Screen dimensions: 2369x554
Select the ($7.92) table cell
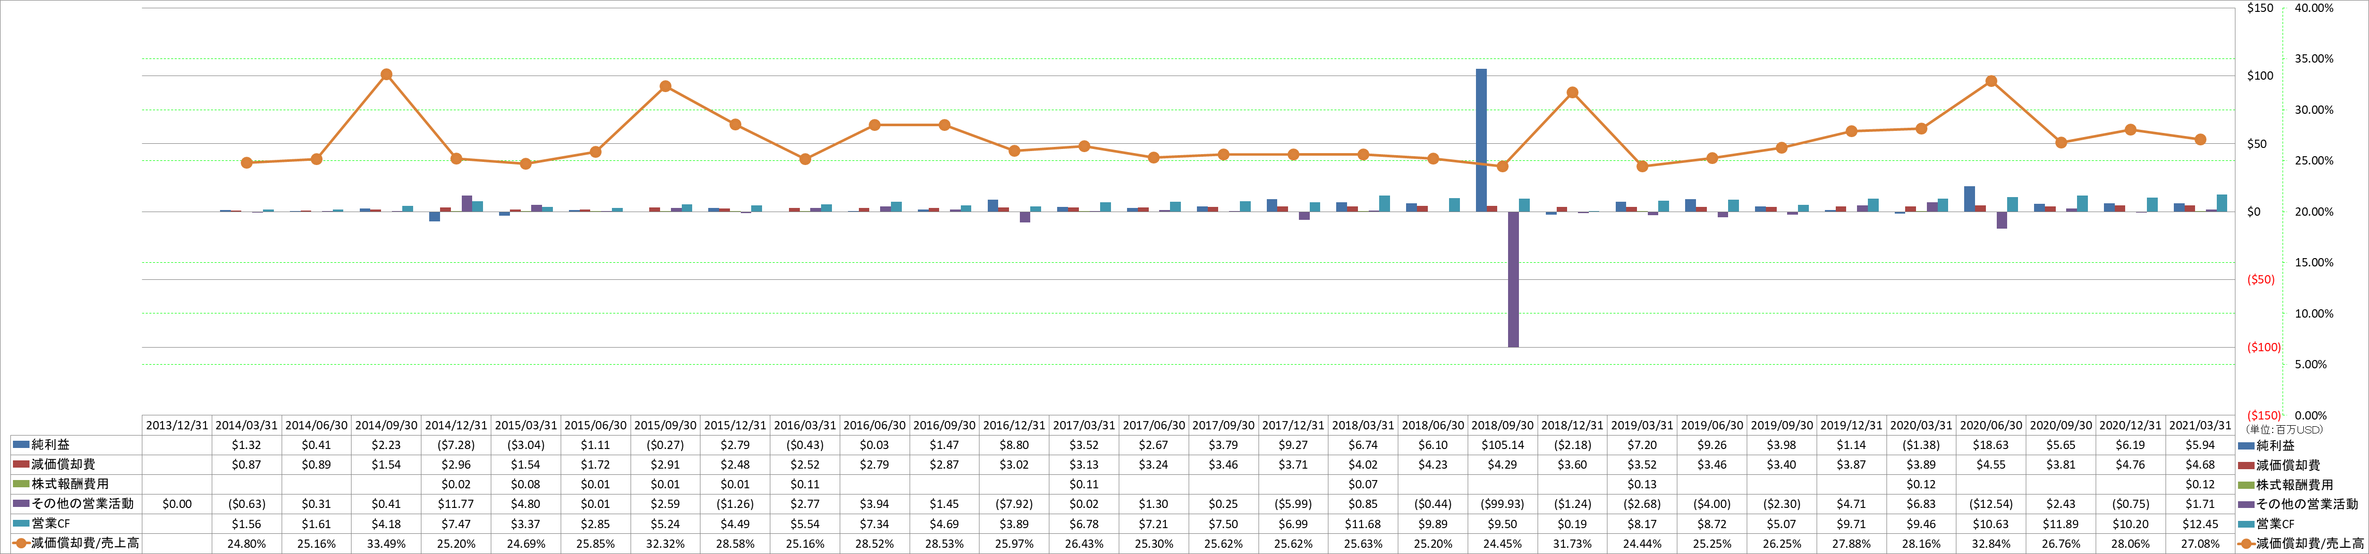pyautogui.click(x=1014, y=504)
